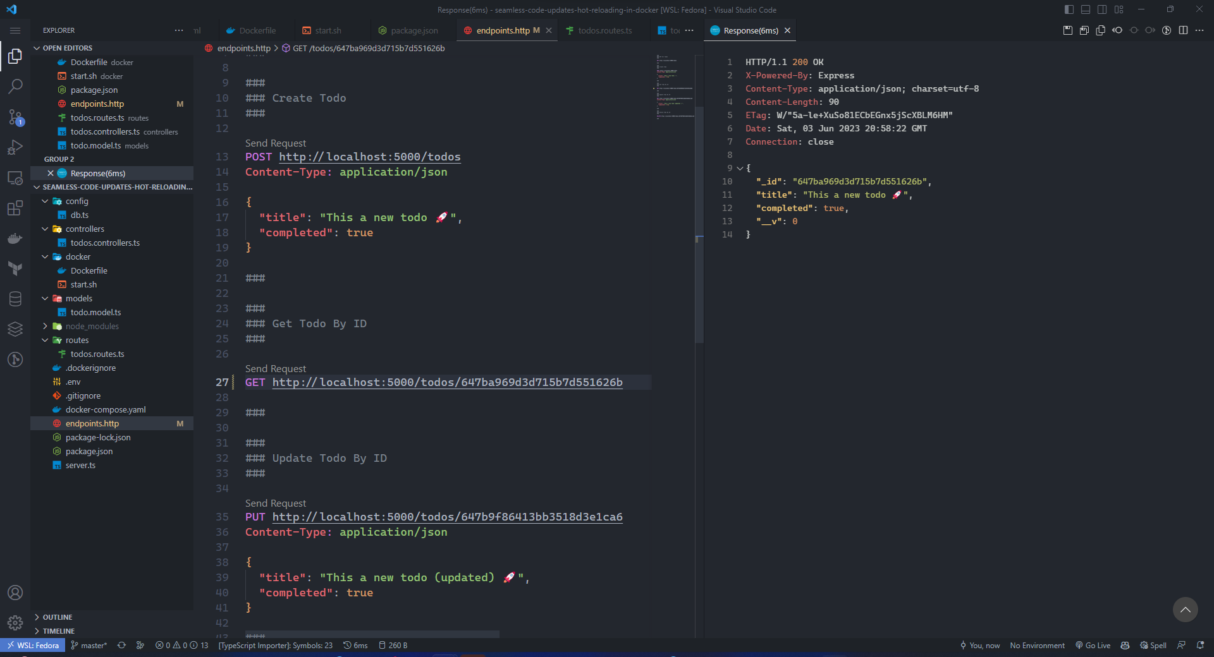Open the Terraform extension icon
Viewport: 1214px width, 657px height.
click(15, 268)
